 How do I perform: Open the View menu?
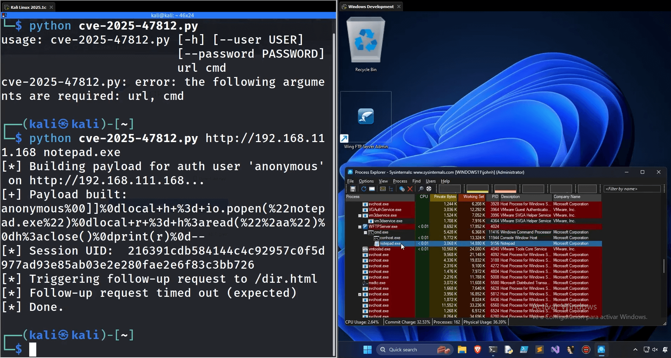tap(383, 181)
